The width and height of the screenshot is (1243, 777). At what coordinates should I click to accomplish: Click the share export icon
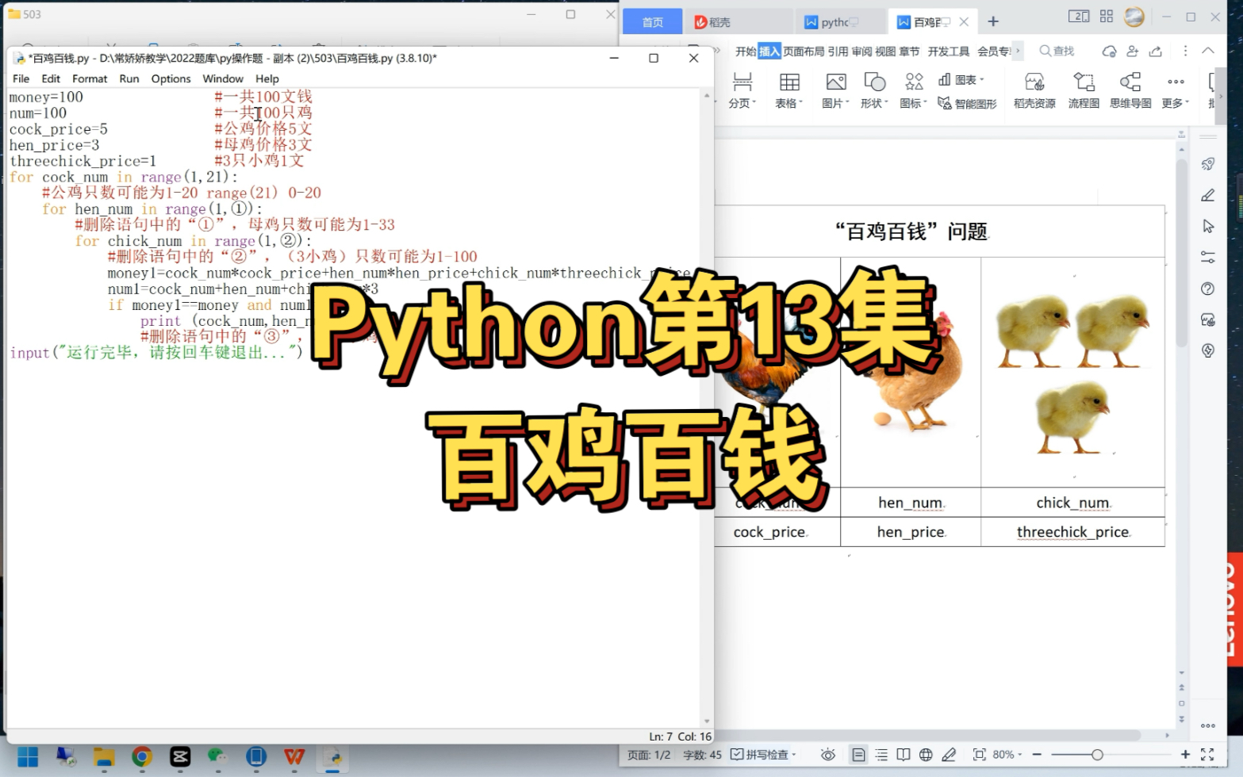[1156, 52]
